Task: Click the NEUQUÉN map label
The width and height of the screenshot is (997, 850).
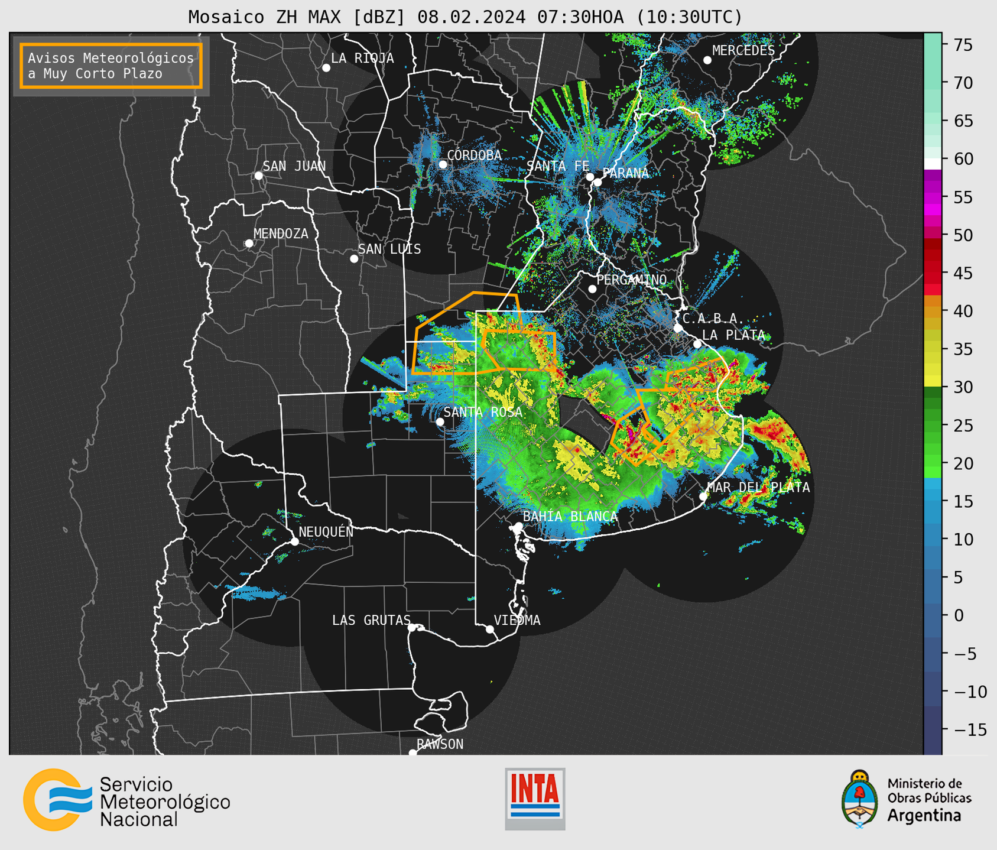Action: [x=326, y=531]
